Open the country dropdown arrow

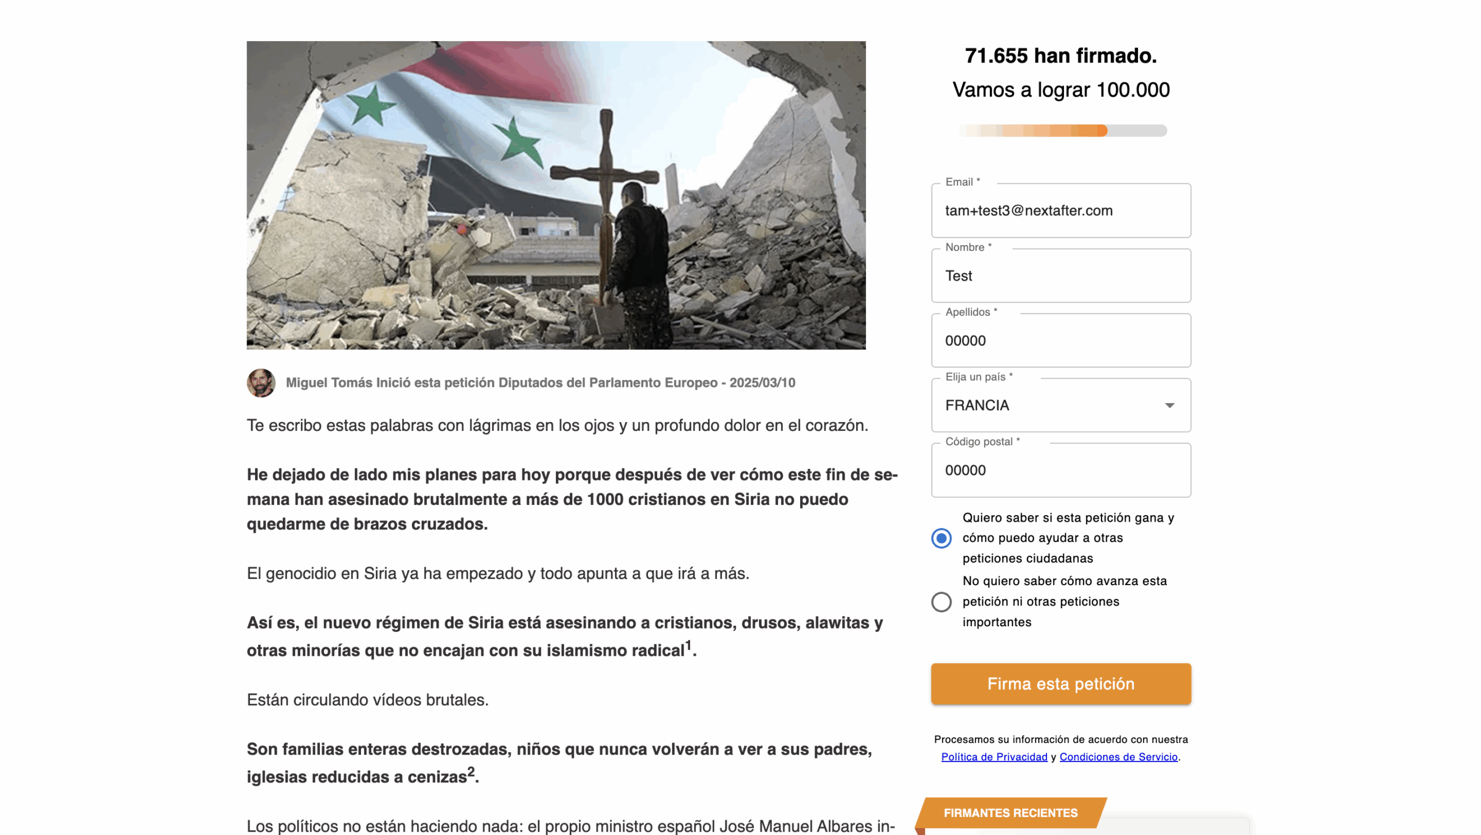click(1169, 405)
